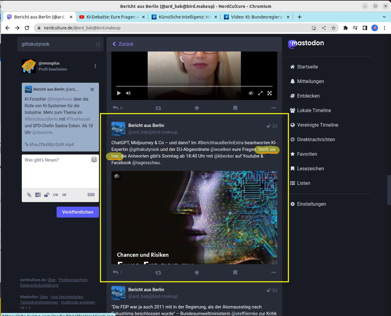The width and height of the screenshot is (391, 316).
Task: Switch to the Künstliche Intelligenz tab
Action: click(185, 17)
